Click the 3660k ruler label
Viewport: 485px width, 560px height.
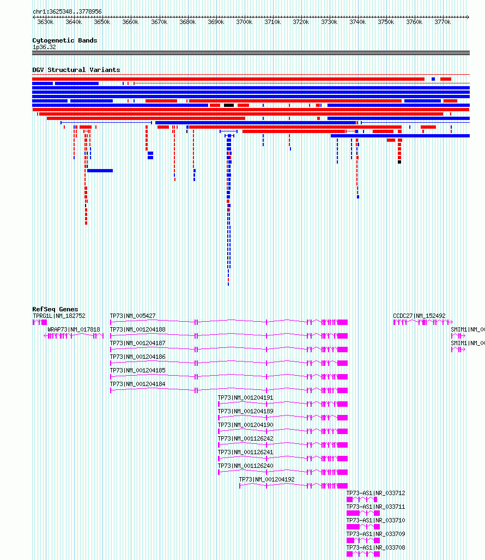point(130,22)
